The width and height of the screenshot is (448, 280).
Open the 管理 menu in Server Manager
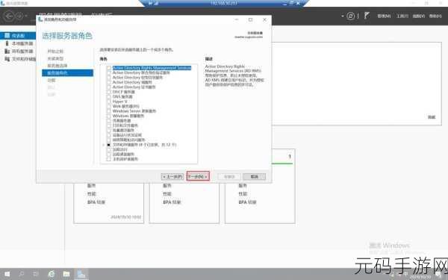tap(384, 16)
